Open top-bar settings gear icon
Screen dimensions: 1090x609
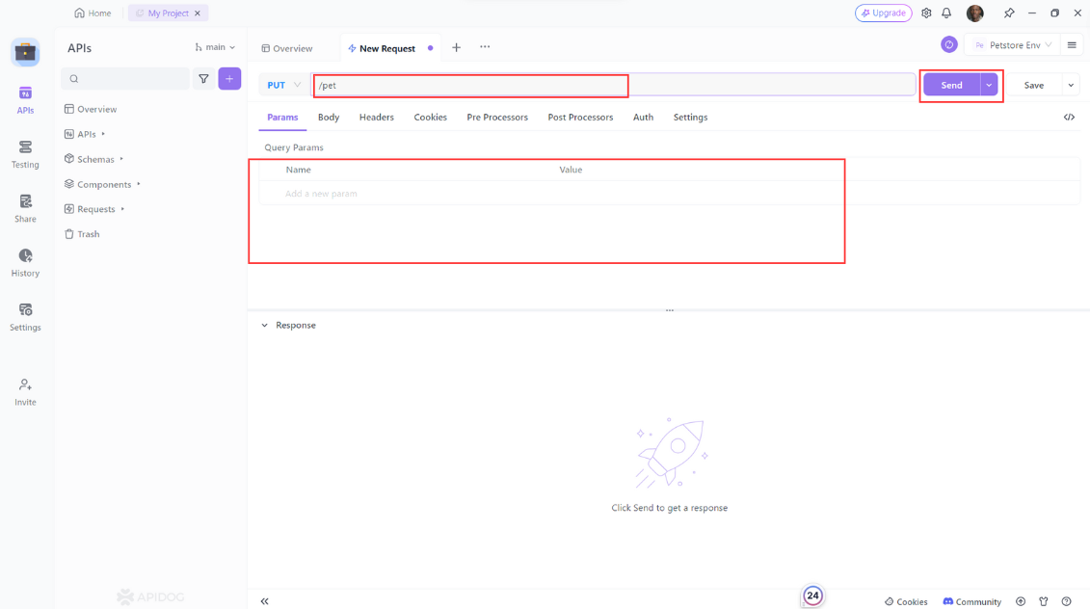(926, 13)
